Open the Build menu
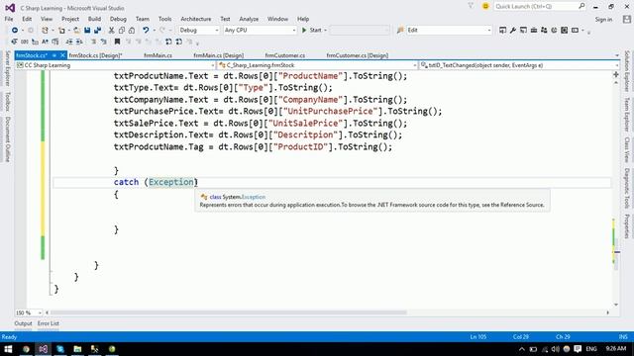Screen dimensions: 634x356 [x=94, y=19]
